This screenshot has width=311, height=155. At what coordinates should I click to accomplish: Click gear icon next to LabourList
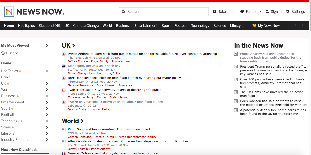tap(84, 106)
